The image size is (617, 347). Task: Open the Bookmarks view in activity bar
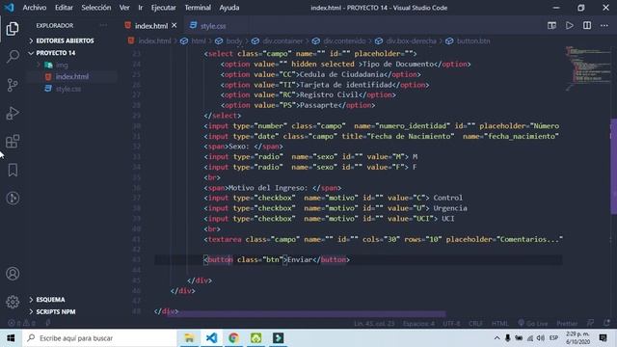coord(13,170)
